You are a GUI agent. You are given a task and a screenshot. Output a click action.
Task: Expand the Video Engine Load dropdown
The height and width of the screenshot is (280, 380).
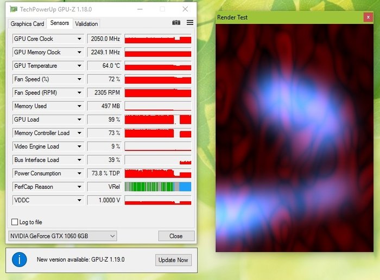(79, 147)
